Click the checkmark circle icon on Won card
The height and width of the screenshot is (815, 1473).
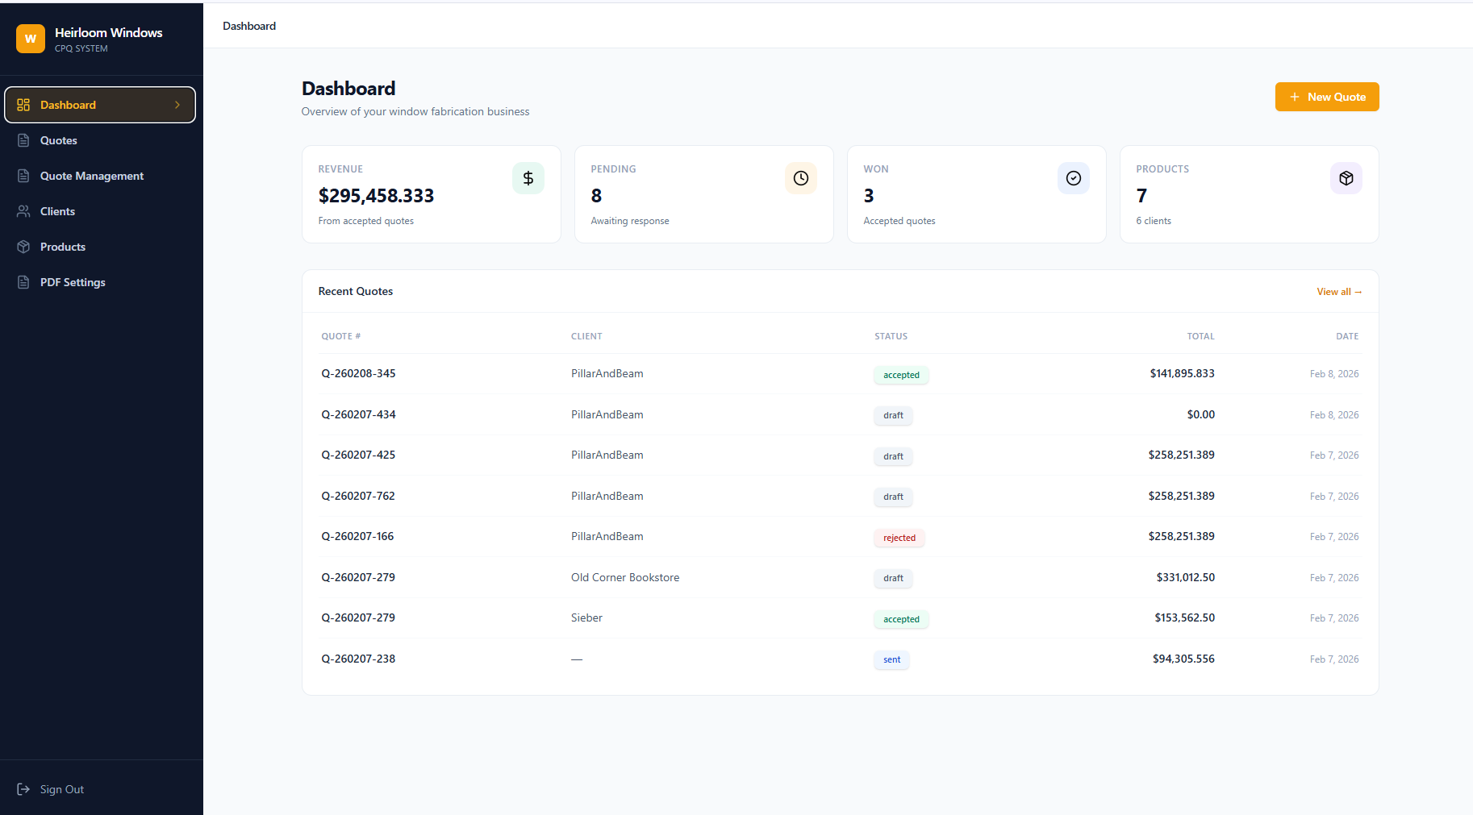(1074, 178)
